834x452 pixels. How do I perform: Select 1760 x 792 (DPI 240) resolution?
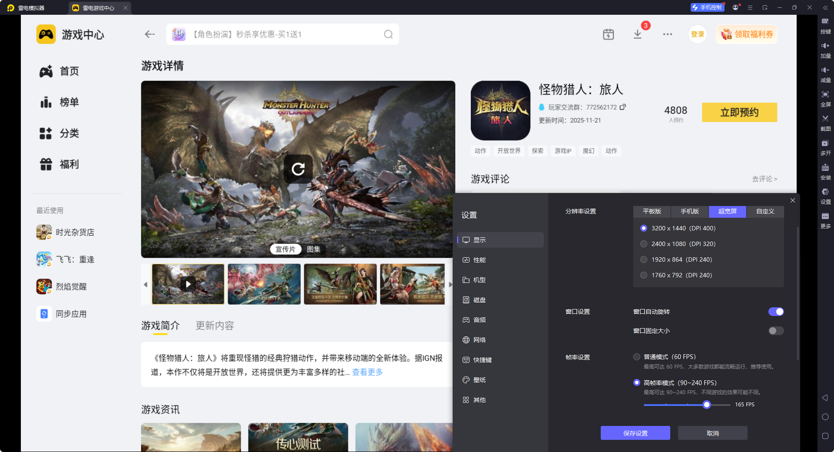point(644,275)
